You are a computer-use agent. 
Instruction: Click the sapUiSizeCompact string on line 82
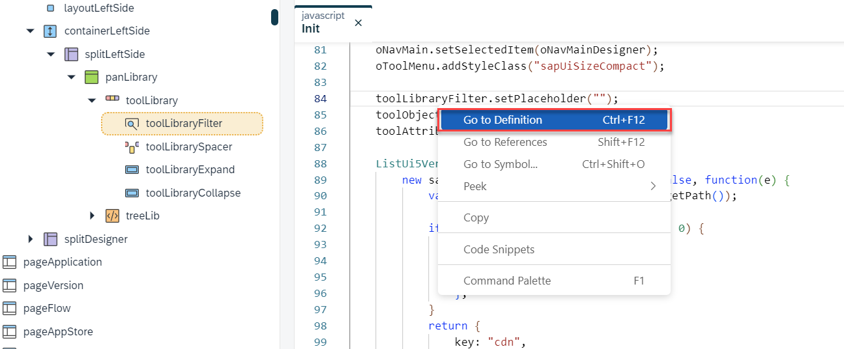tap(592, 66)
